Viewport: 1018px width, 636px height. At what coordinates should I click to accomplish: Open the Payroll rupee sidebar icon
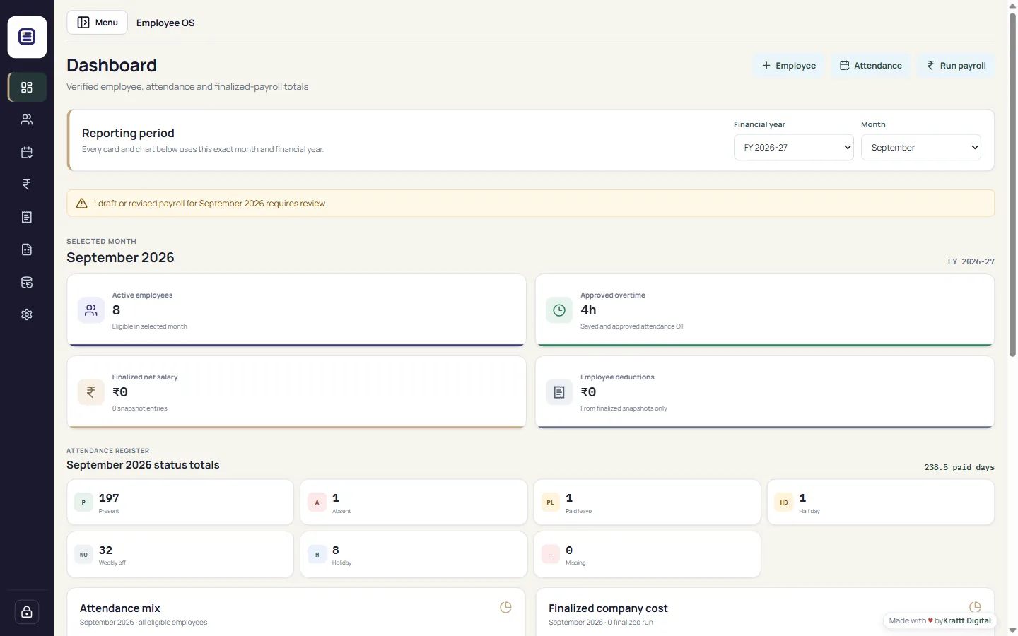coord(27,184)
